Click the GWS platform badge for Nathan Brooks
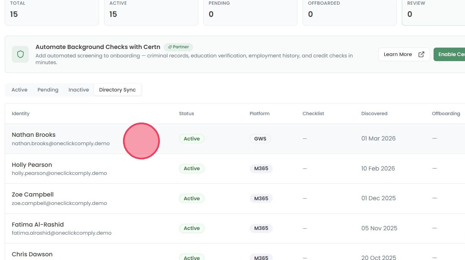This screenshot has width=465, height=260. 260,139
